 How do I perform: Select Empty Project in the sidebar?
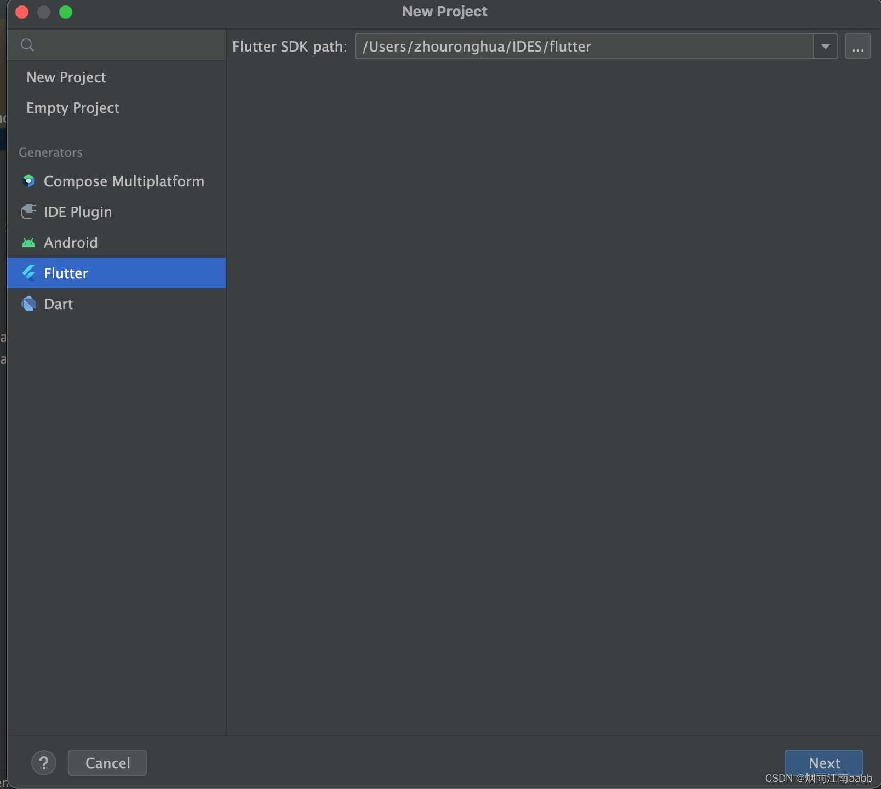[116, 108]
